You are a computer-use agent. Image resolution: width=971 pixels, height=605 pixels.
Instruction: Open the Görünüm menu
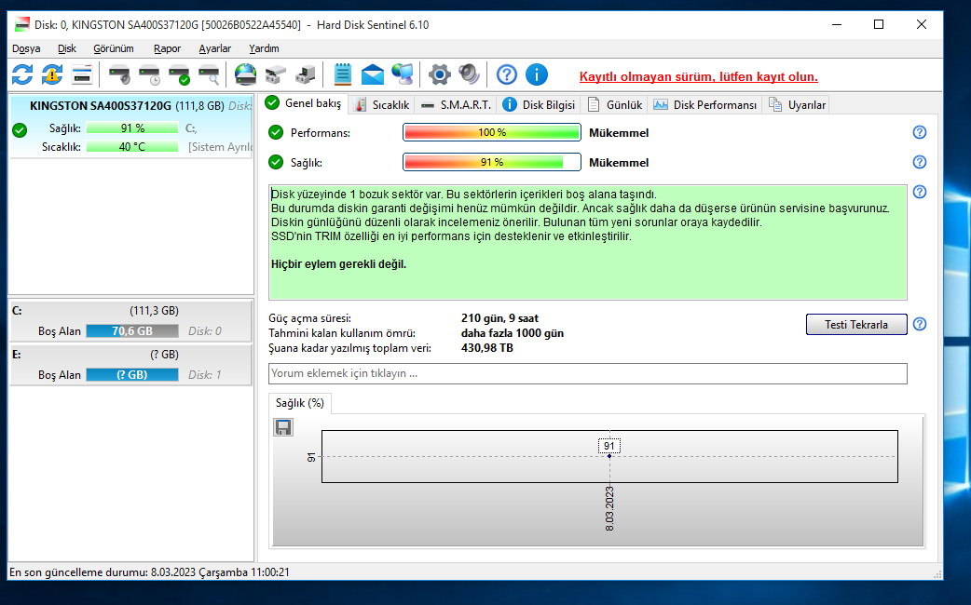[x=114, y=48]
